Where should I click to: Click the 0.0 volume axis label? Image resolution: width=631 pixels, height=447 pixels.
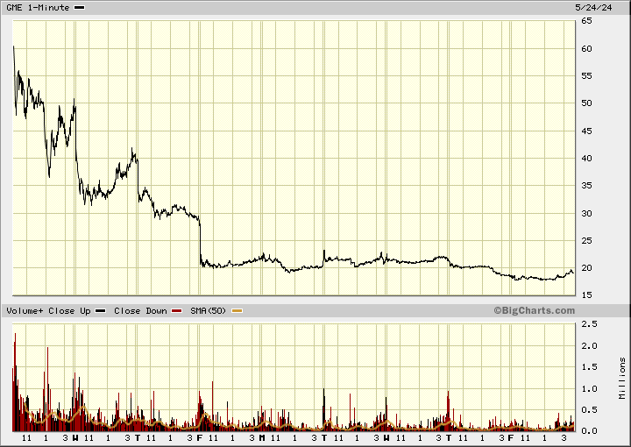click(590, 431)
